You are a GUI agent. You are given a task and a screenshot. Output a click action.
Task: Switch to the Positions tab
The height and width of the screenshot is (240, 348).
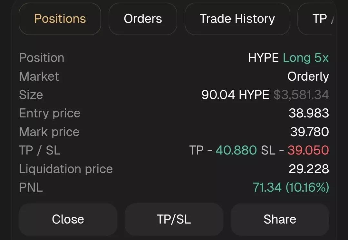pyautogui.click(x=60, y=19)
